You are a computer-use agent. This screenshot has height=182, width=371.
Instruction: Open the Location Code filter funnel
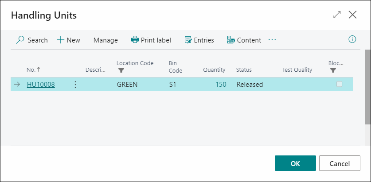[x=121, y=70]
